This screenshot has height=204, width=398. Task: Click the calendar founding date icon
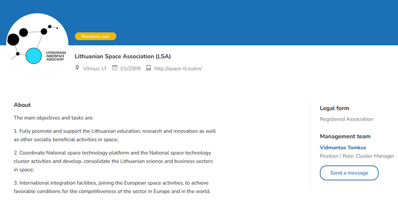pos(115,68)
